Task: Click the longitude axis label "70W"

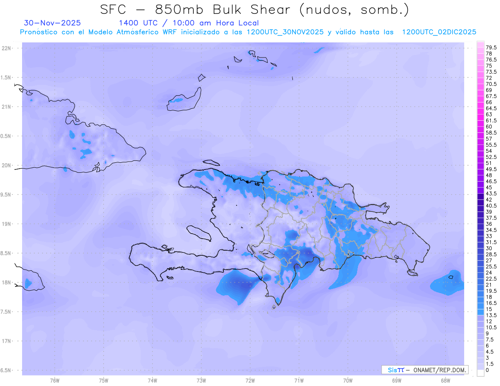Action: 348,380
